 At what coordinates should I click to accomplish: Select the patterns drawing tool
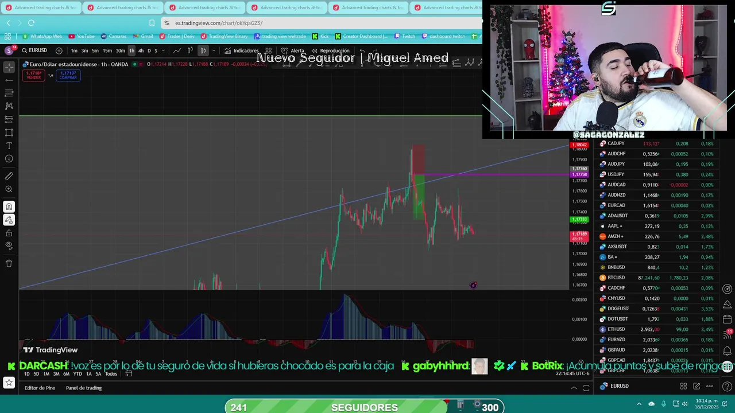(9, 106)
